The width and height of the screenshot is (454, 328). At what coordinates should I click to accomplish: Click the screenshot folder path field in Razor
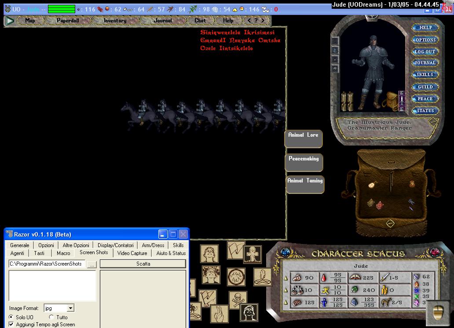[47, 264]
